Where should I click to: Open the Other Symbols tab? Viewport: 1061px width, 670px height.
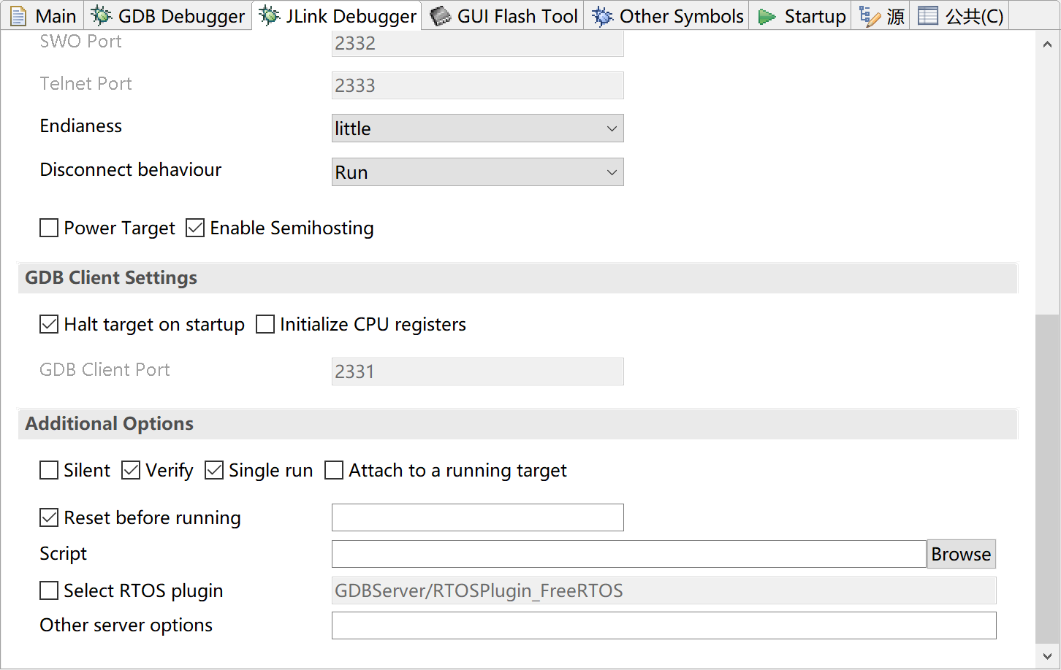[681, 16]
